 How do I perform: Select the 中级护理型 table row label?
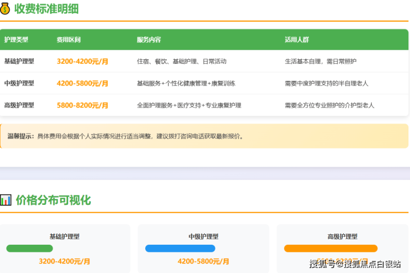(19, 83)
